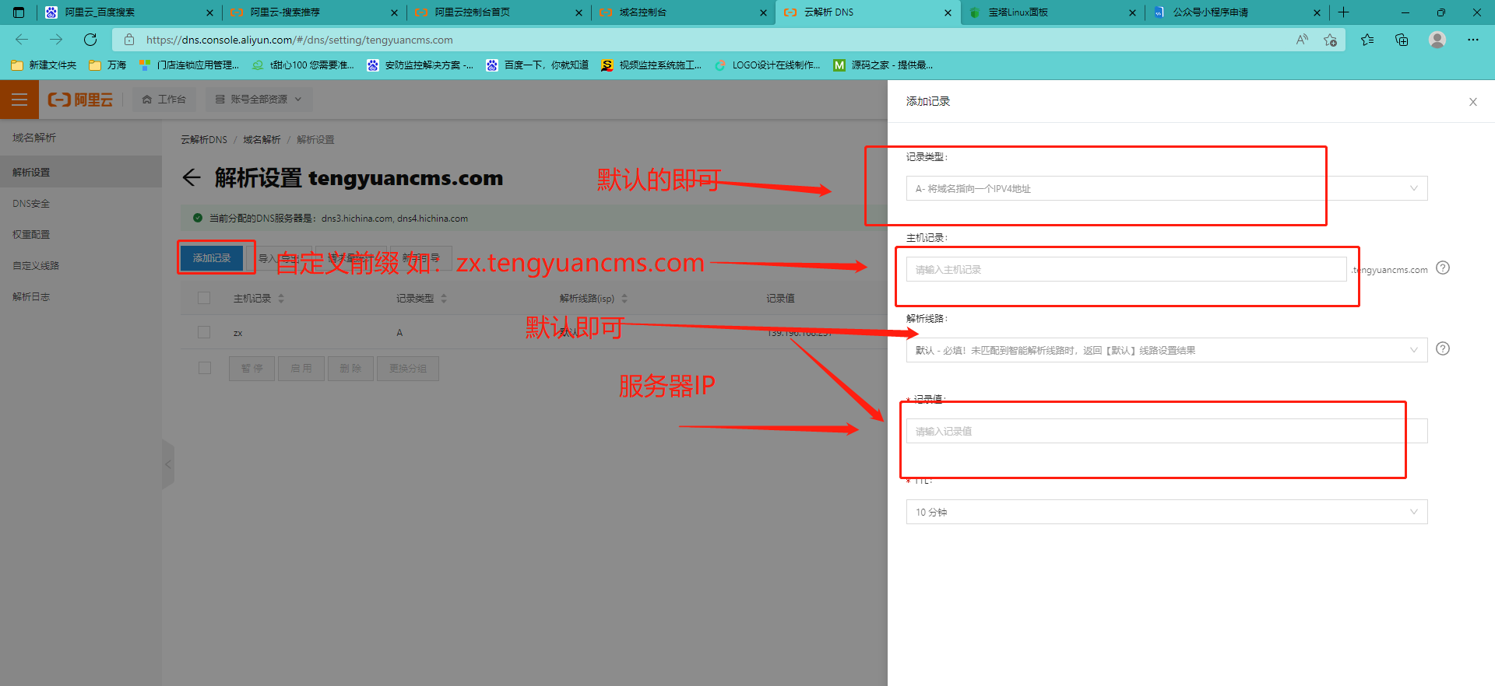Open 解析日志 in sidebar
The height and width of the screenshot is (686, 1495).
(81, 296)
